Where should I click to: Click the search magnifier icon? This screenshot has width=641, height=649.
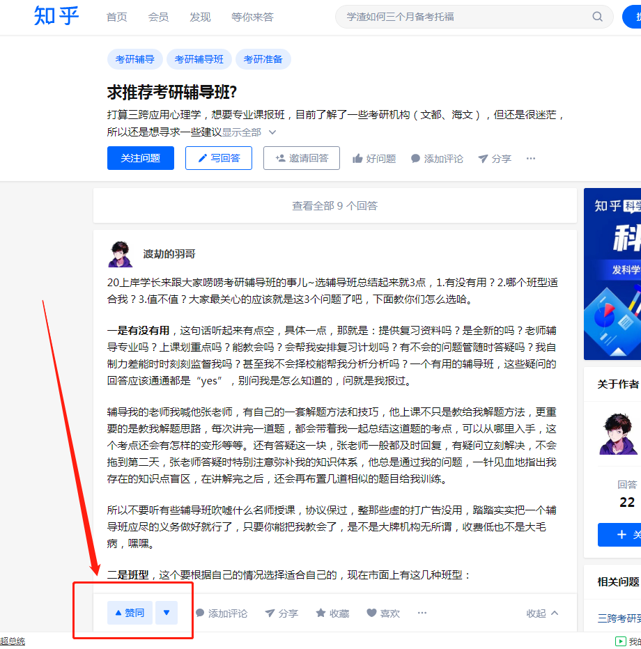[597, 17]
